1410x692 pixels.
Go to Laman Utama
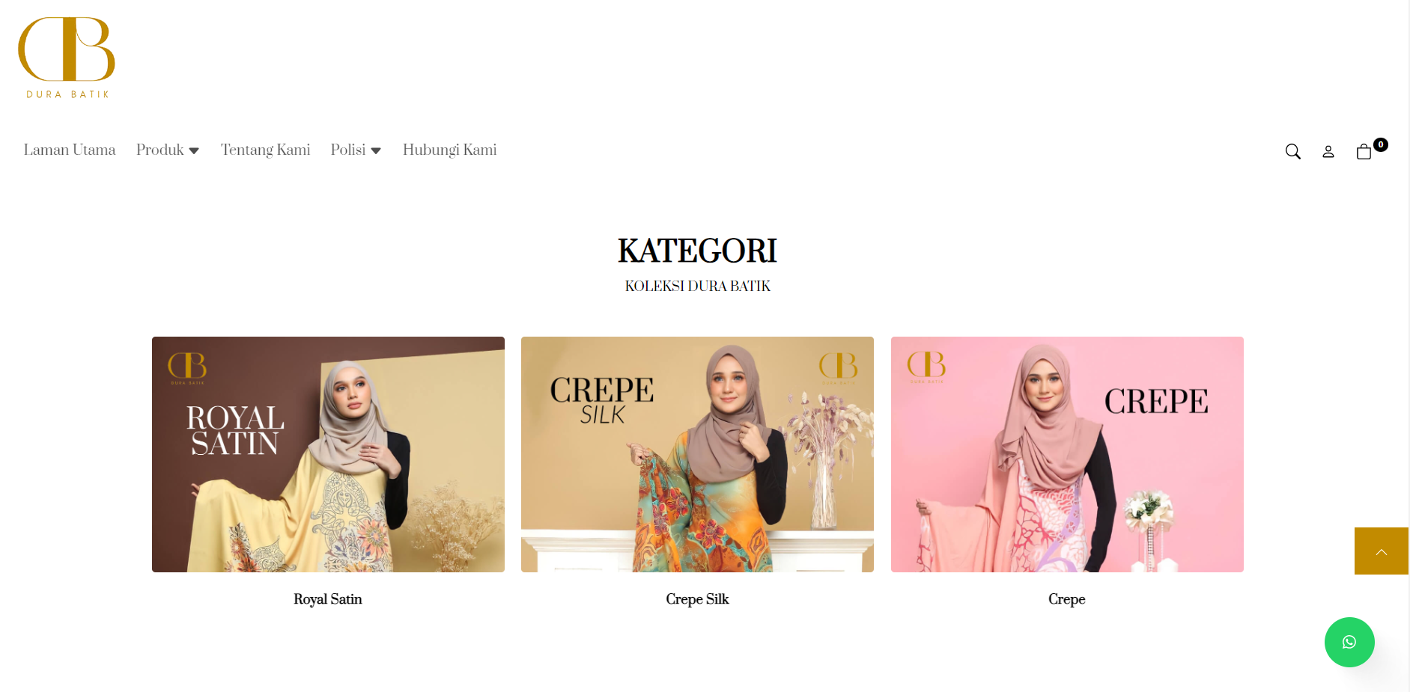[x=70, y=150]
